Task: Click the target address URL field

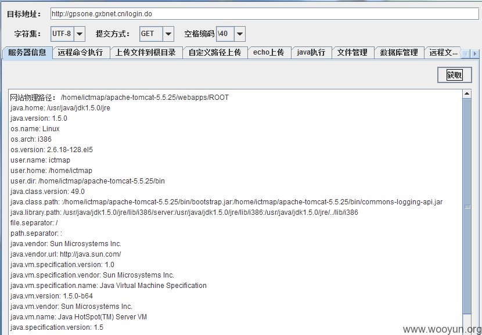Action: click(x=264, y=14)
